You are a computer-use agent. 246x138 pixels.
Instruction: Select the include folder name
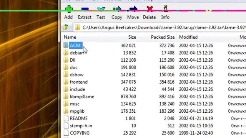click(78, 89)
